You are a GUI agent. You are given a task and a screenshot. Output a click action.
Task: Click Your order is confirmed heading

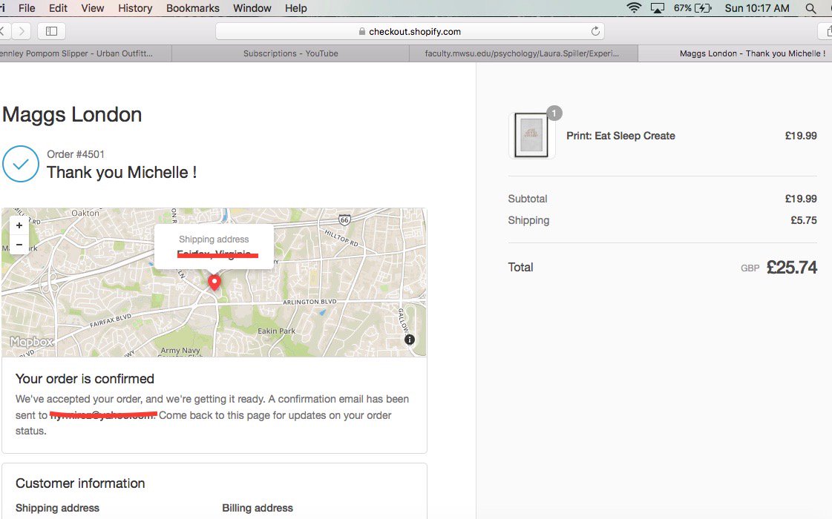pyautogui.click(x=85, y=379)
